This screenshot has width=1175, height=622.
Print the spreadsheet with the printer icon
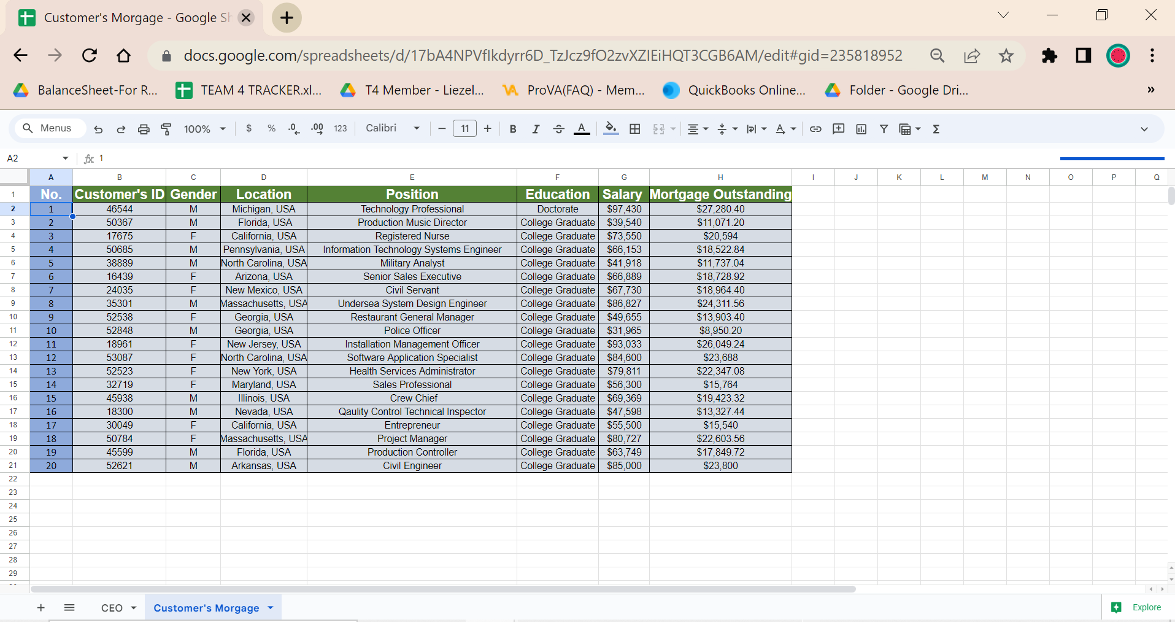144,129
